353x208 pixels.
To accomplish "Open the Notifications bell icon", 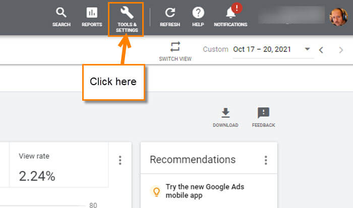I will (x=231, y=13).
